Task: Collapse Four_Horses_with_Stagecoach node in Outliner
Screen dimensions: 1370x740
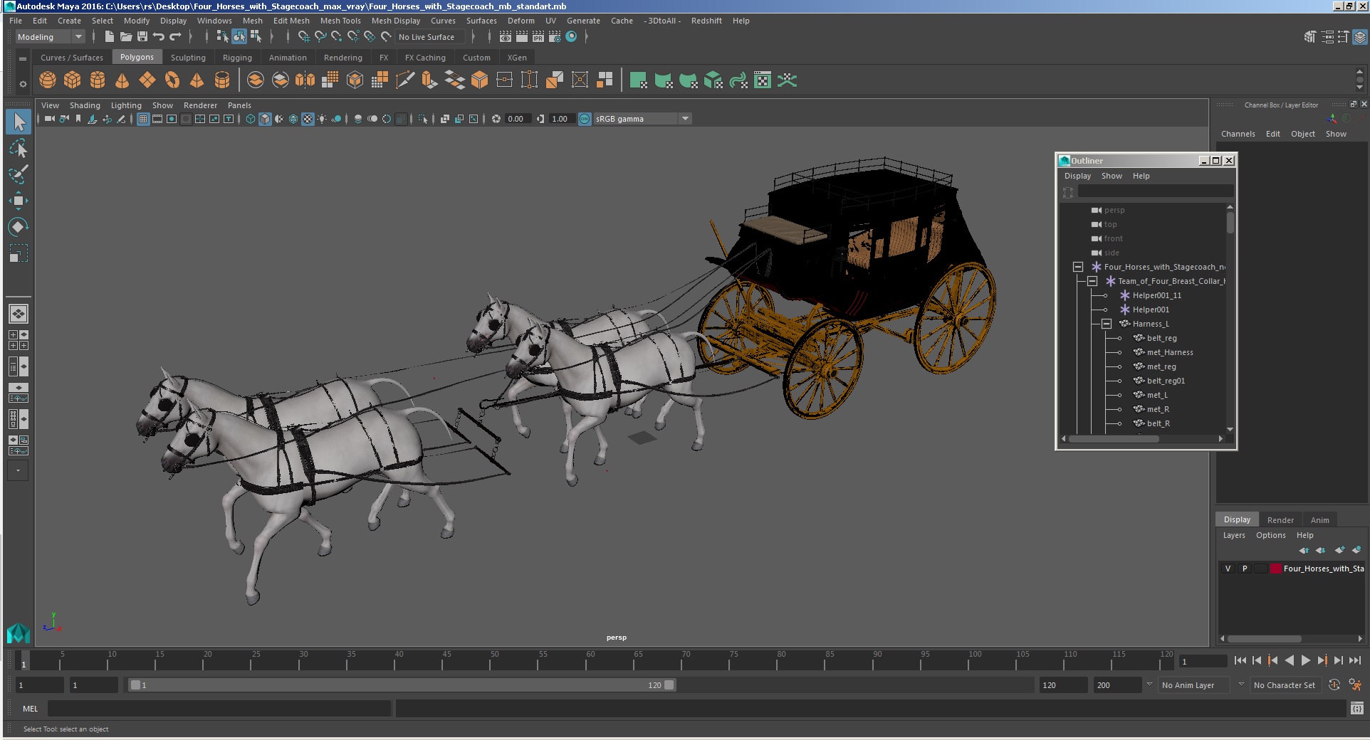Action: click(x=1078, y=267)
